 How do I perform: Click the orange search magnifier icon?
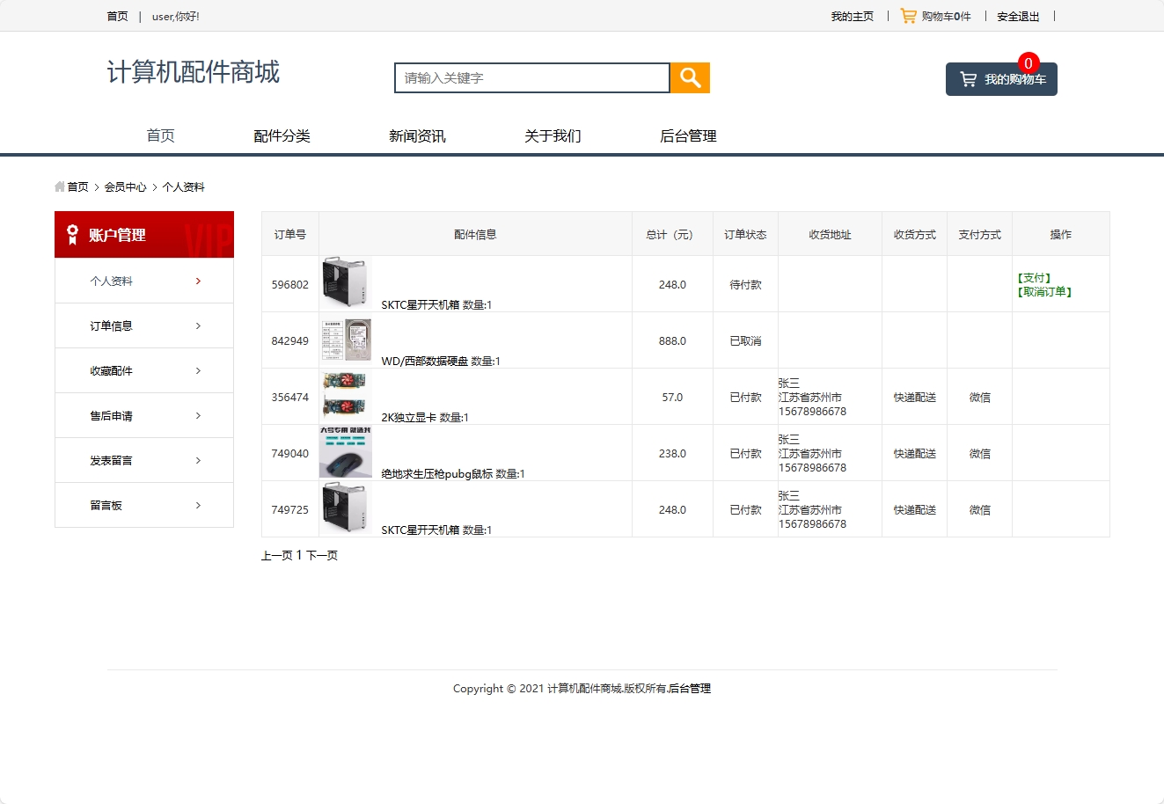[689, 77]
